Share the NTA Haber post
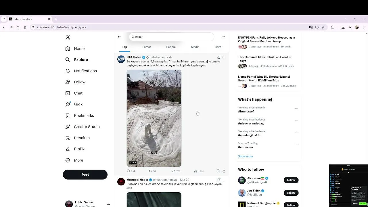The image size is (368, 207). coord(224,171)
